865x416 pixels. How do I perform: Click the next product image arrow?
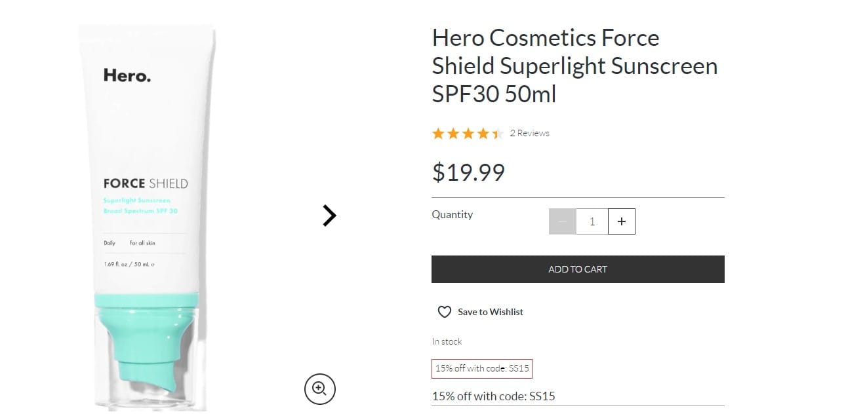329,215
